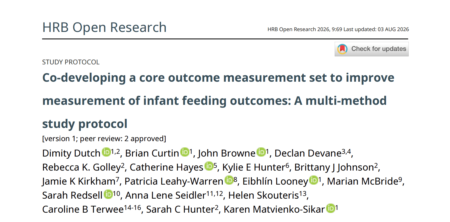Open Catherine Hayes's ORCID iD icon
Viewport: 450px width, 222px height.
209,166
